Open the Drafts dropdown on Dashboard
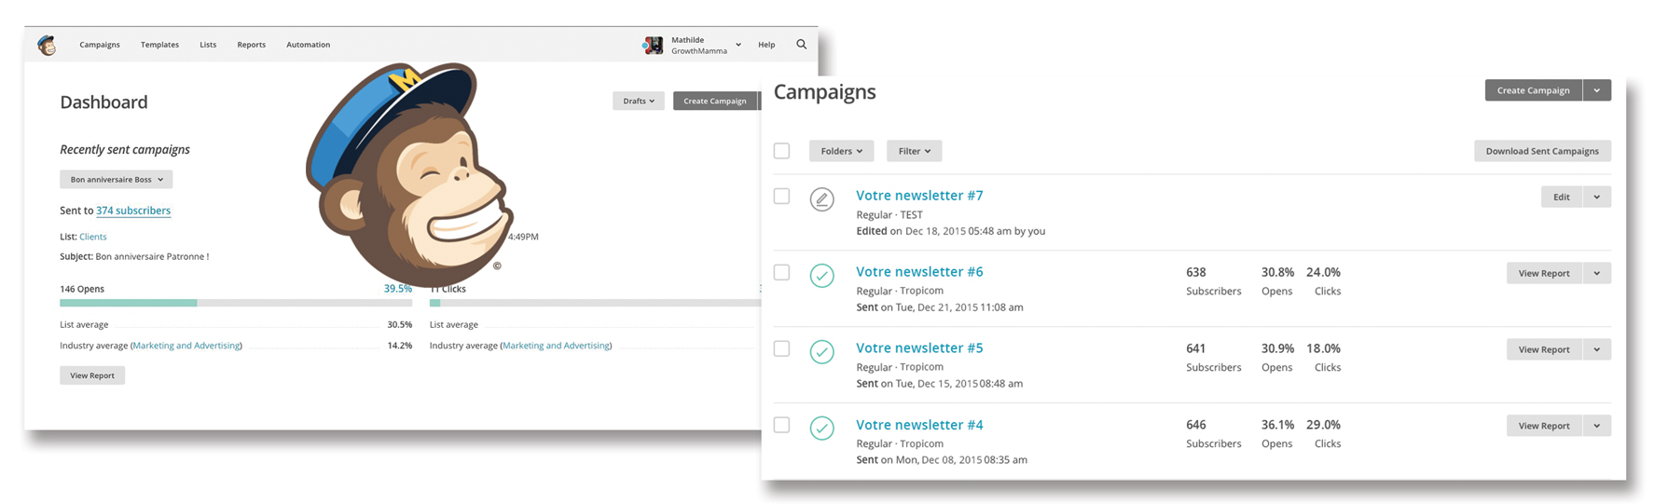This screenshot has width=1654, height=504. coord(639,101)
